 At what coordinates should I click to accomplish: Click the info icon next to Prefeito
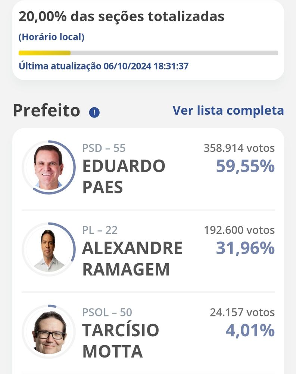94,112
